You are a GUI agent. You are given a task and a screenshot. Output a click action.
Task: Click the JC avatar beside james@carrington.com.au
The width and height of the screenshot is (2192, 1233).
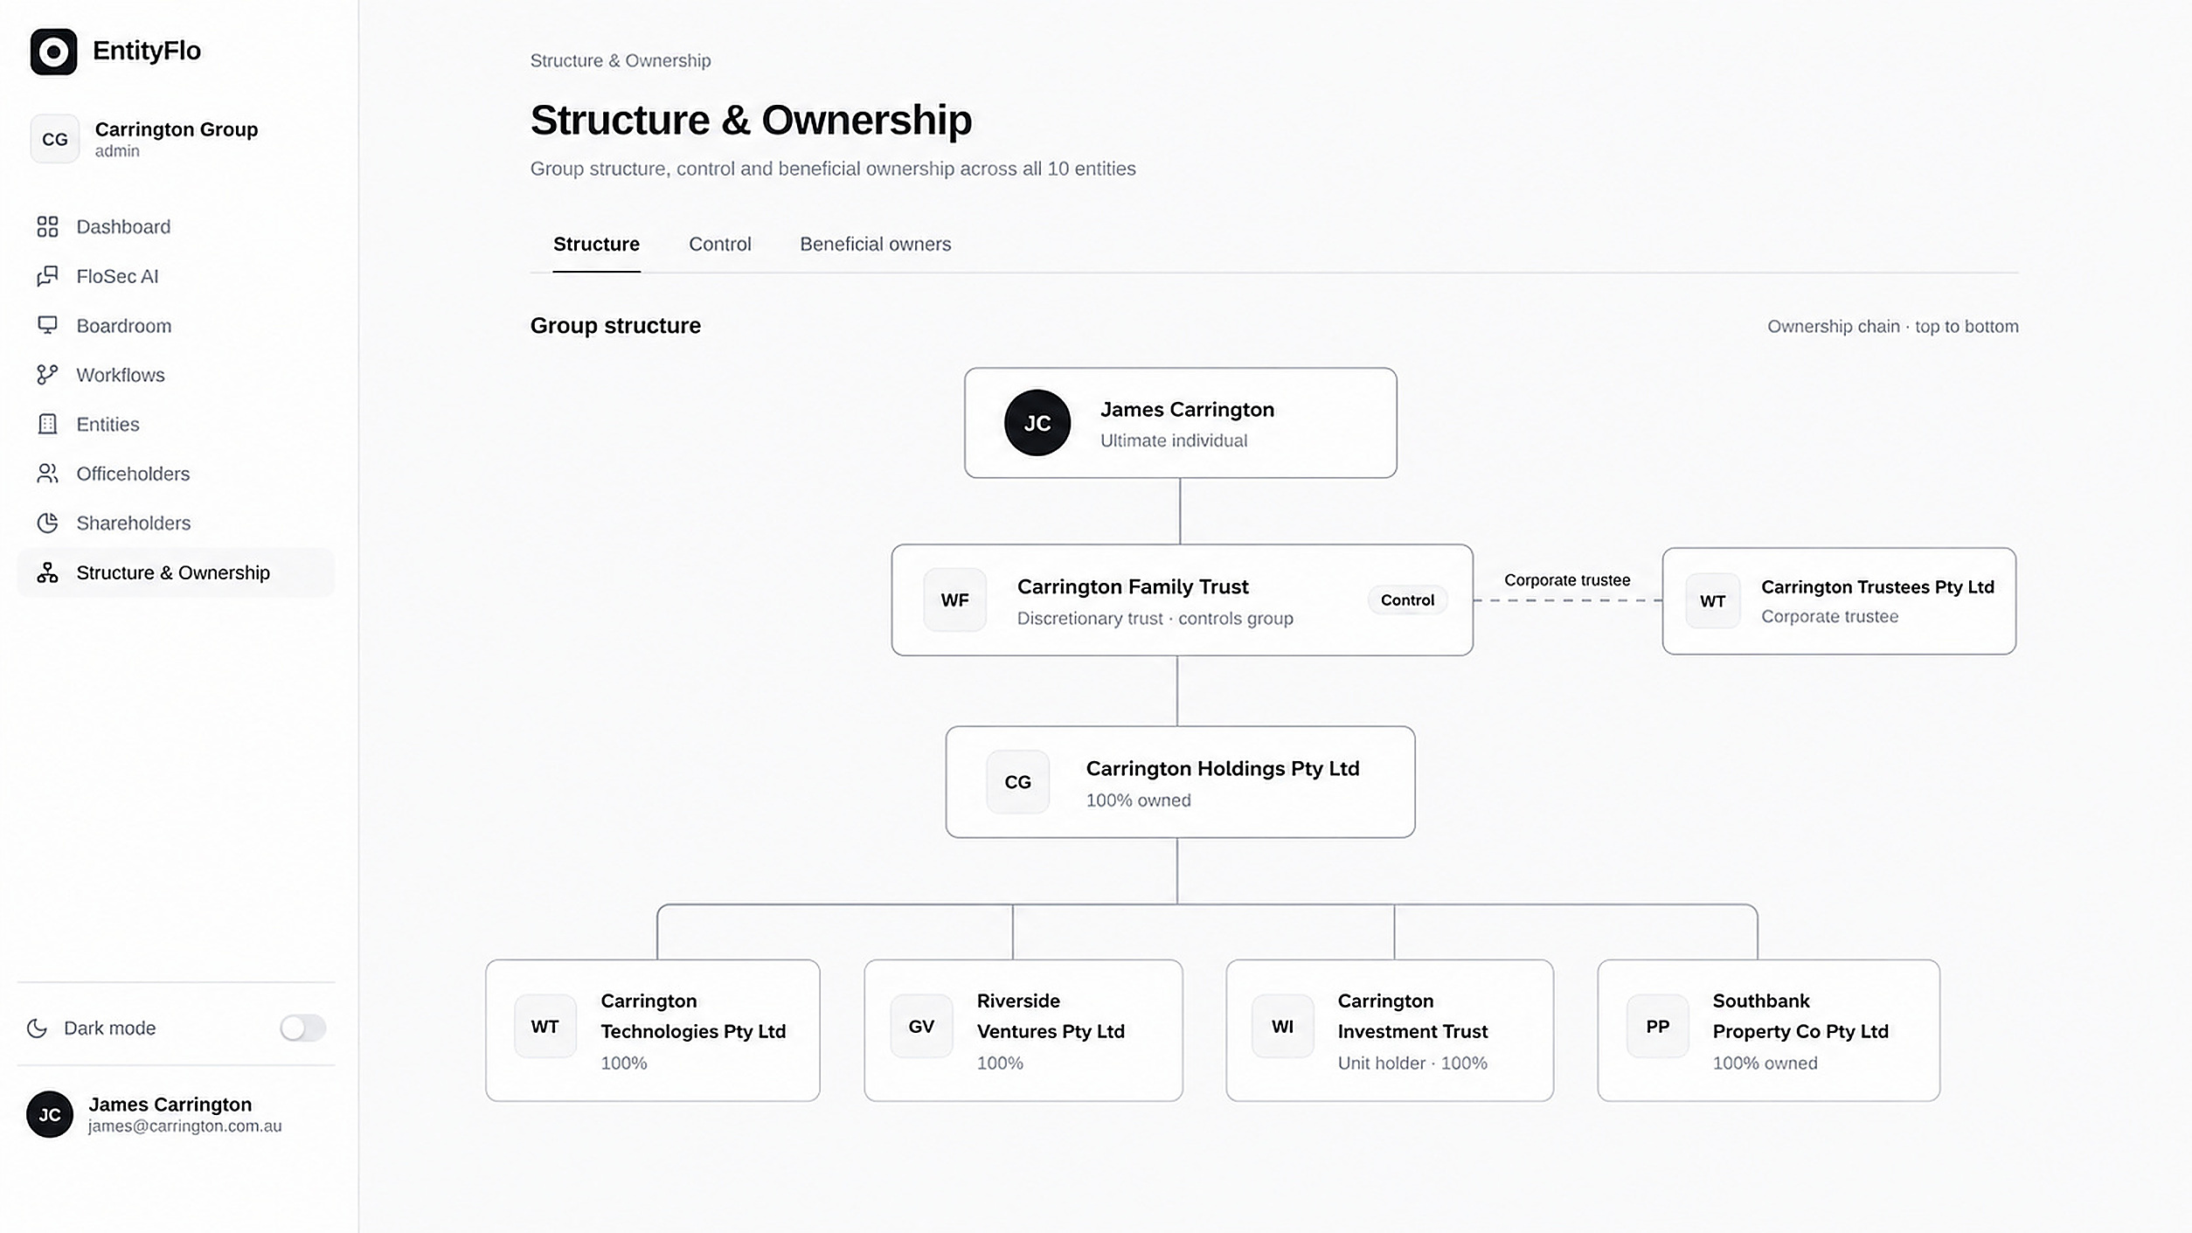pyautogui.click(x=50, y=1114)
